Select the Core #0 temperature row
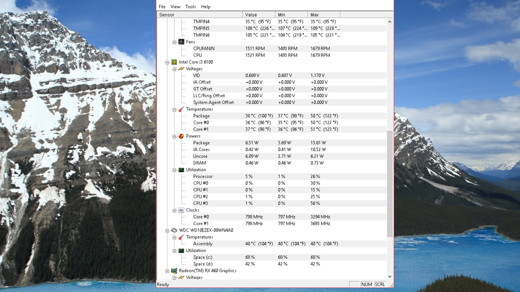 click(x=272, y=122)
